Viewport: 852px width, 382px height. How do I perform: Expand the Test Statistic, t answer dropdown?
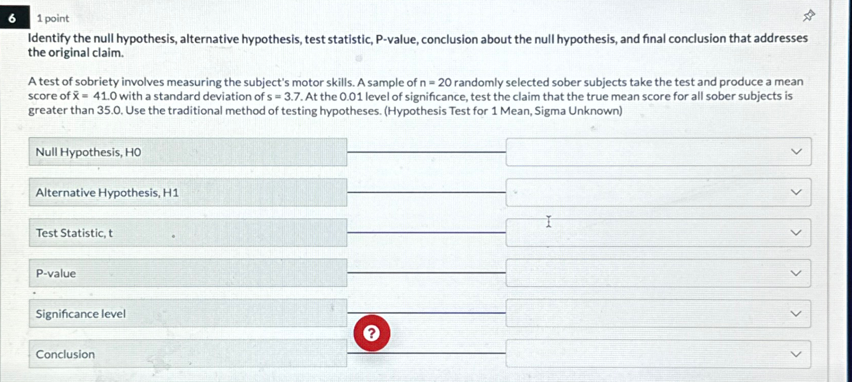coord(796,232)
